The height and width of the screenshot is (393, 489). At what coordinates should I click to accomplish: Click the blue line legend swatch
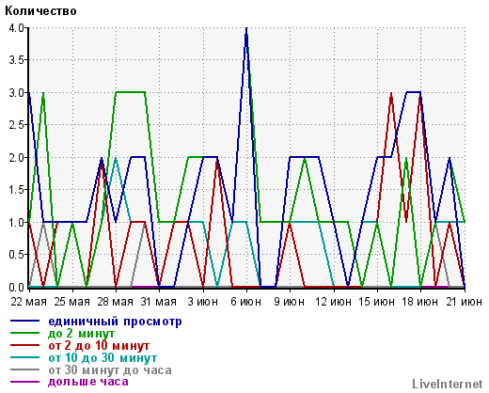coord(25,322)
